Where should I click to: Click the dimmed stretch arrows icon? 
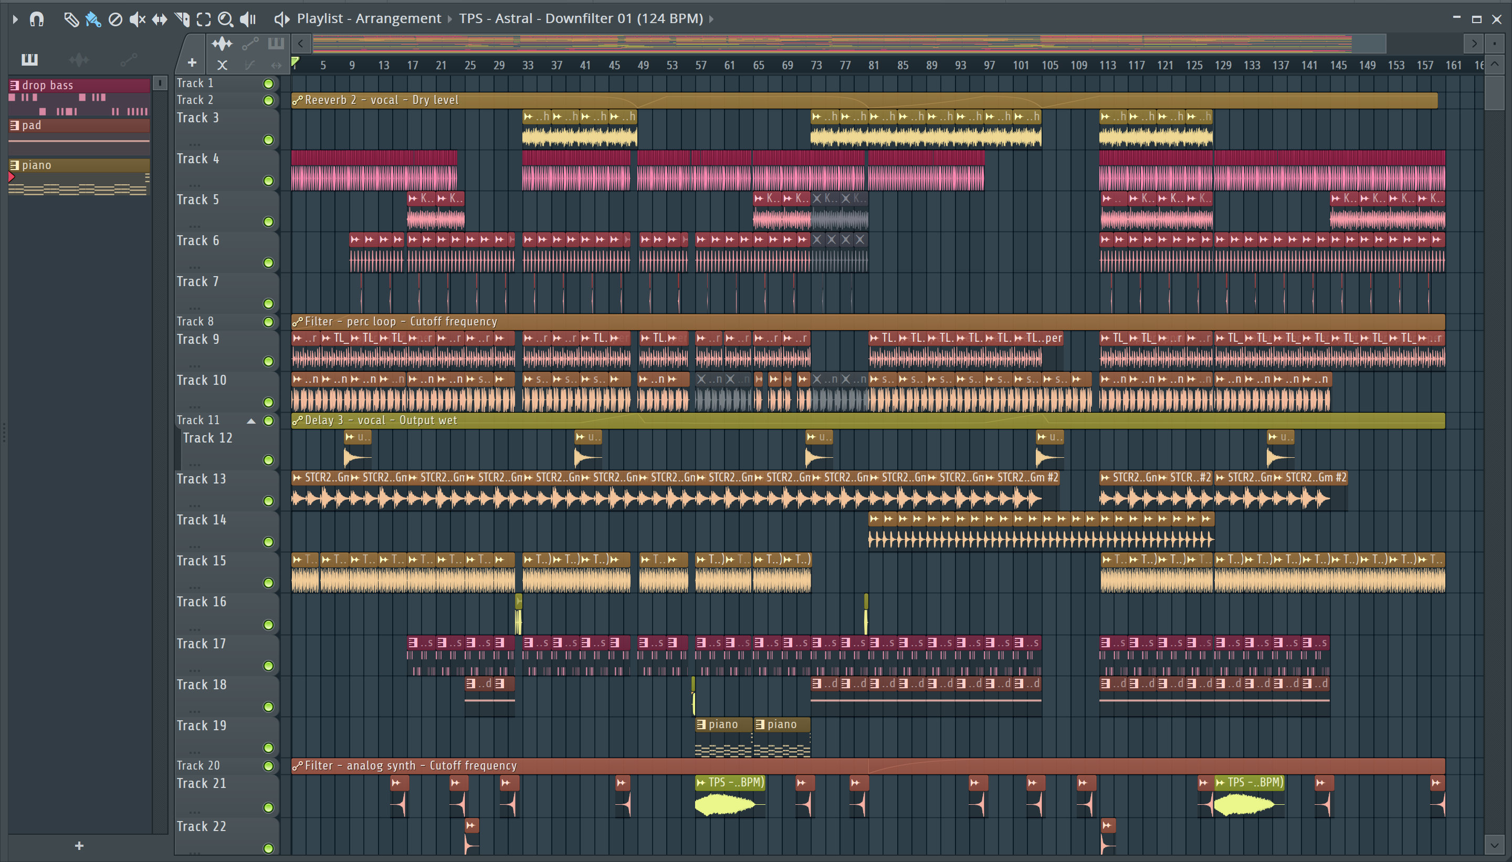click(276, 65)
